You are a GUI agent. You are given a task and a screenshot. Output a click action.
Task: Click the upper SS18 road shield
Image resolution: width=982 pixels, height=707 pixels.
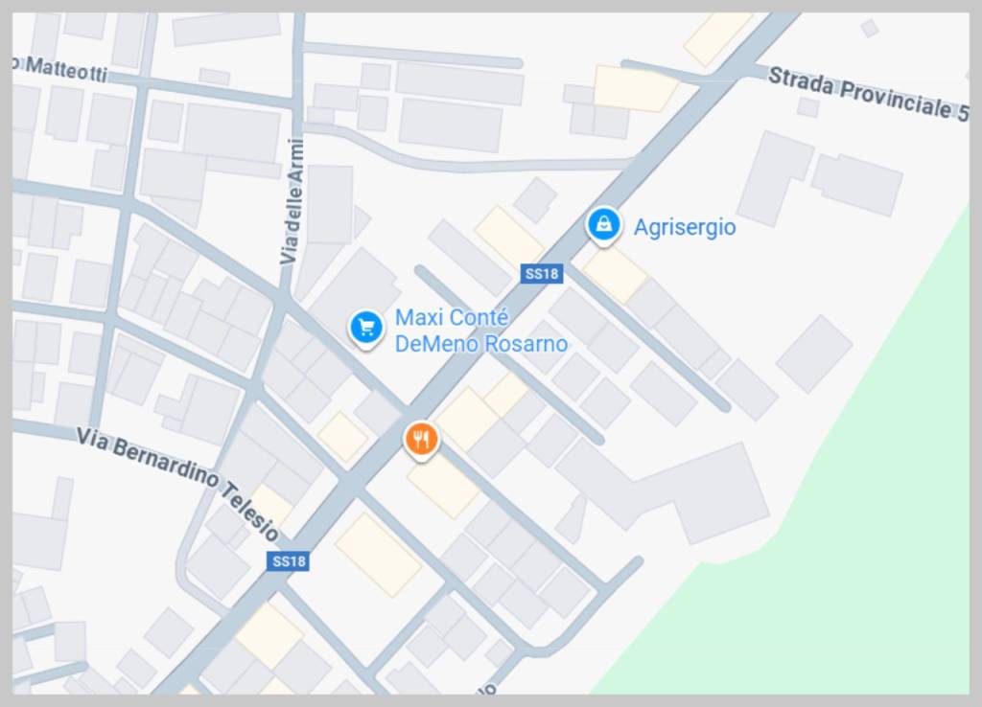542,273
